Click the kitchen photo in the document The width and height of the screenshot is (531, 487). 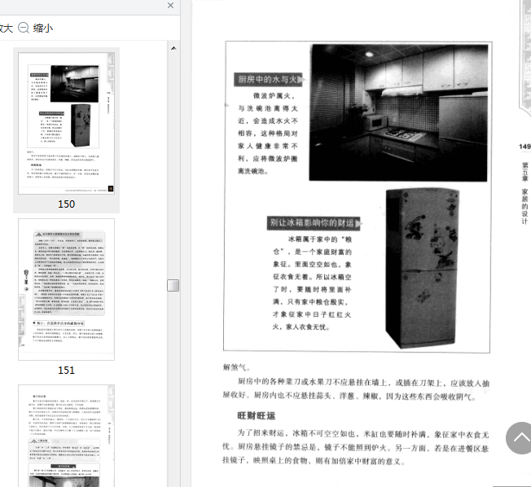coord(398,112)
